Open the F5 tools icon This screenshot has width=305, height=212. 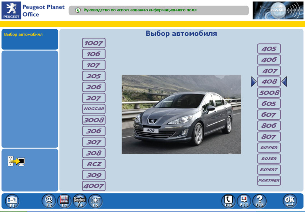pyautogui.click(x=95, y=201)
